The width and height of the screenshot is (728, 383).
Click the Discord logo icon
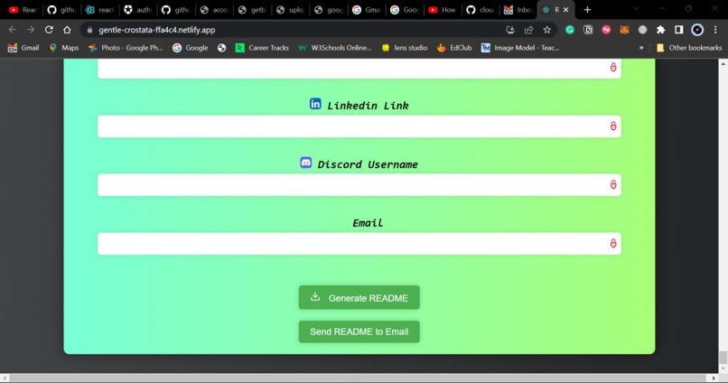tap(305, 163)
